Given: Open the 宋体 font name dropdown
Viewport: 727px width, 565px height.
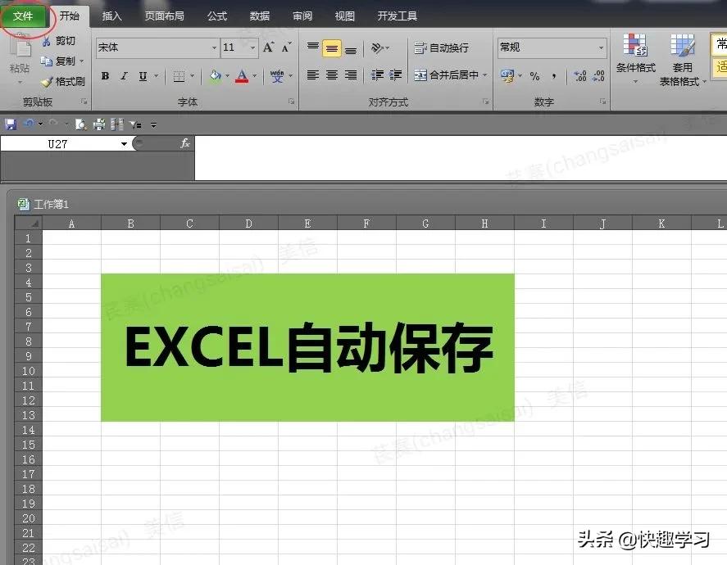Looking at the screenshot, I should coord(214,47).
